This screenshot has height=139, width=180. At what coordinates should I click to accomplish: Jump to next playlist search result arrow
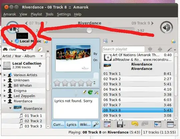pos(150,49)
